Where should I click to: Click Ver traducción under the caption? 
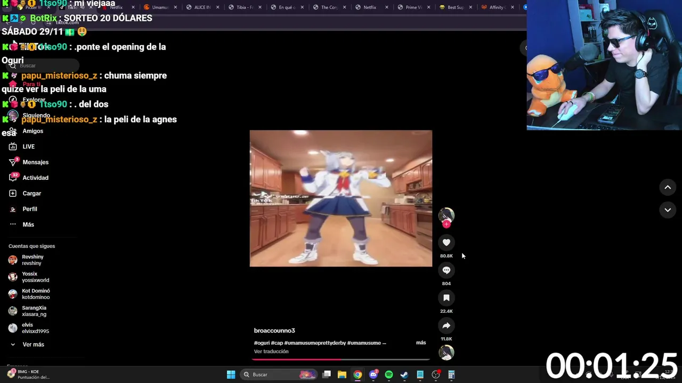[271, 352]
